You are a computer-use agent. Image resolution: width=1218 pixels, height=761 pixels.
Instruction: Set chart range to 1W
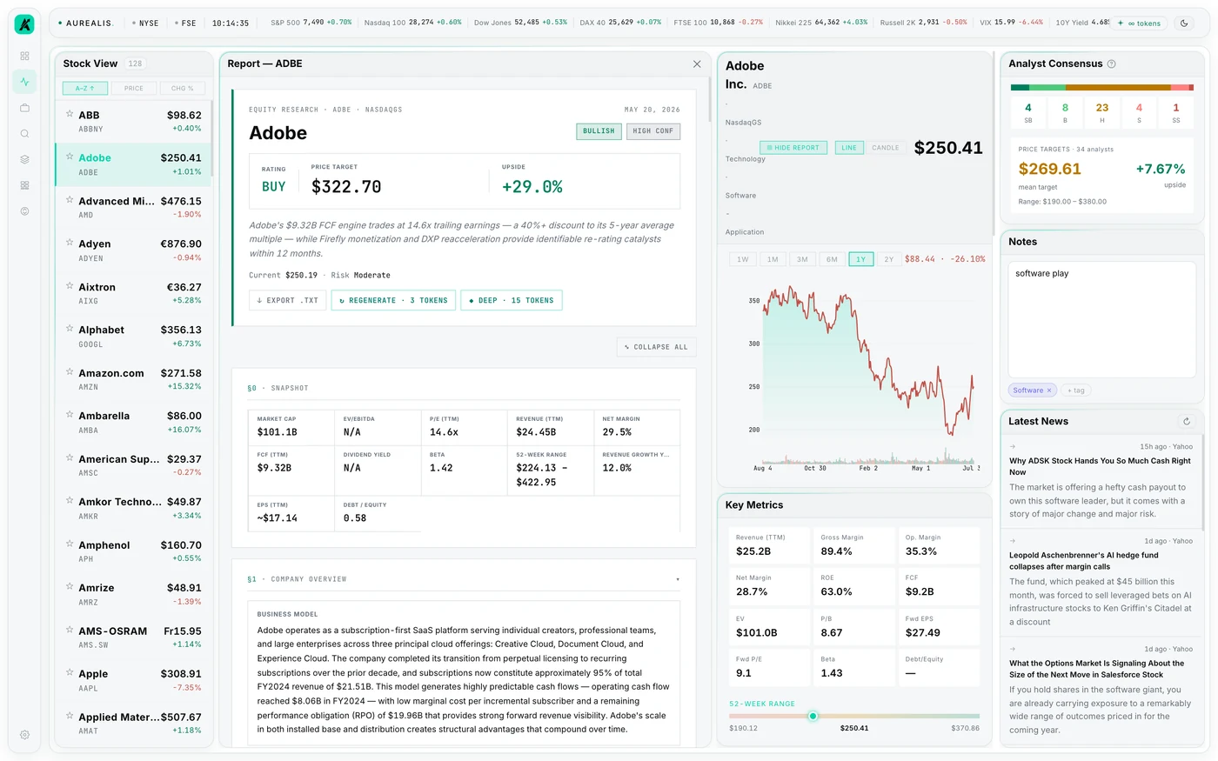[x=743, y=259]
